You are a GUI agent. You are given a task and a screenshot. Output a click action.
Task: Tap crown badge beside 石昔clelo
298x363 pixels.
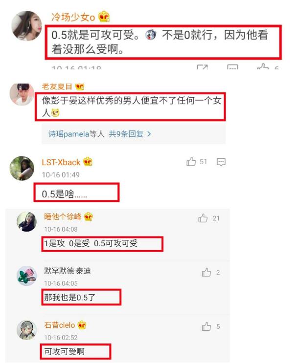point(82,325)
